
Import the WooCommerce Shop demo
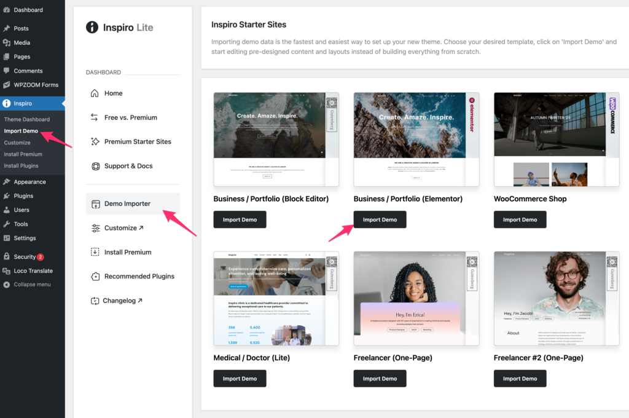pyautogui.click(x=520, y=219)
